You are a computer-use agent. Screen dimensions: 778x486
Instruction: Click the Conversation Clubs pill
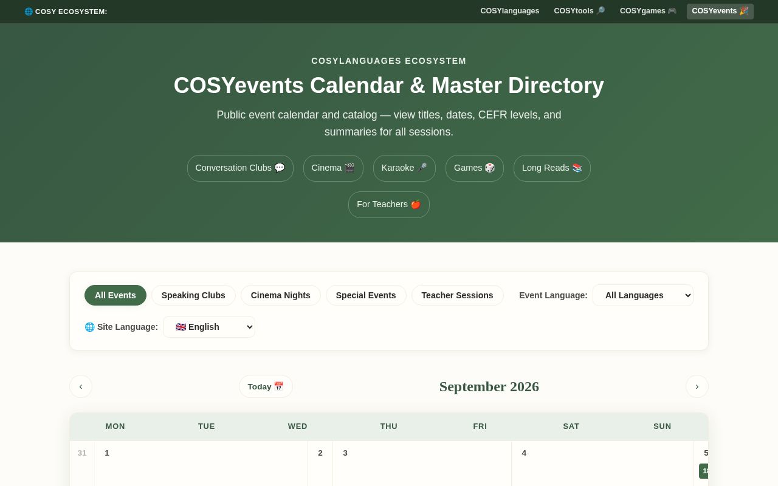click(x=240, y=168)
